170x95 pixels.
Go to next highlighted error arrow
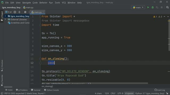(168, 17)
